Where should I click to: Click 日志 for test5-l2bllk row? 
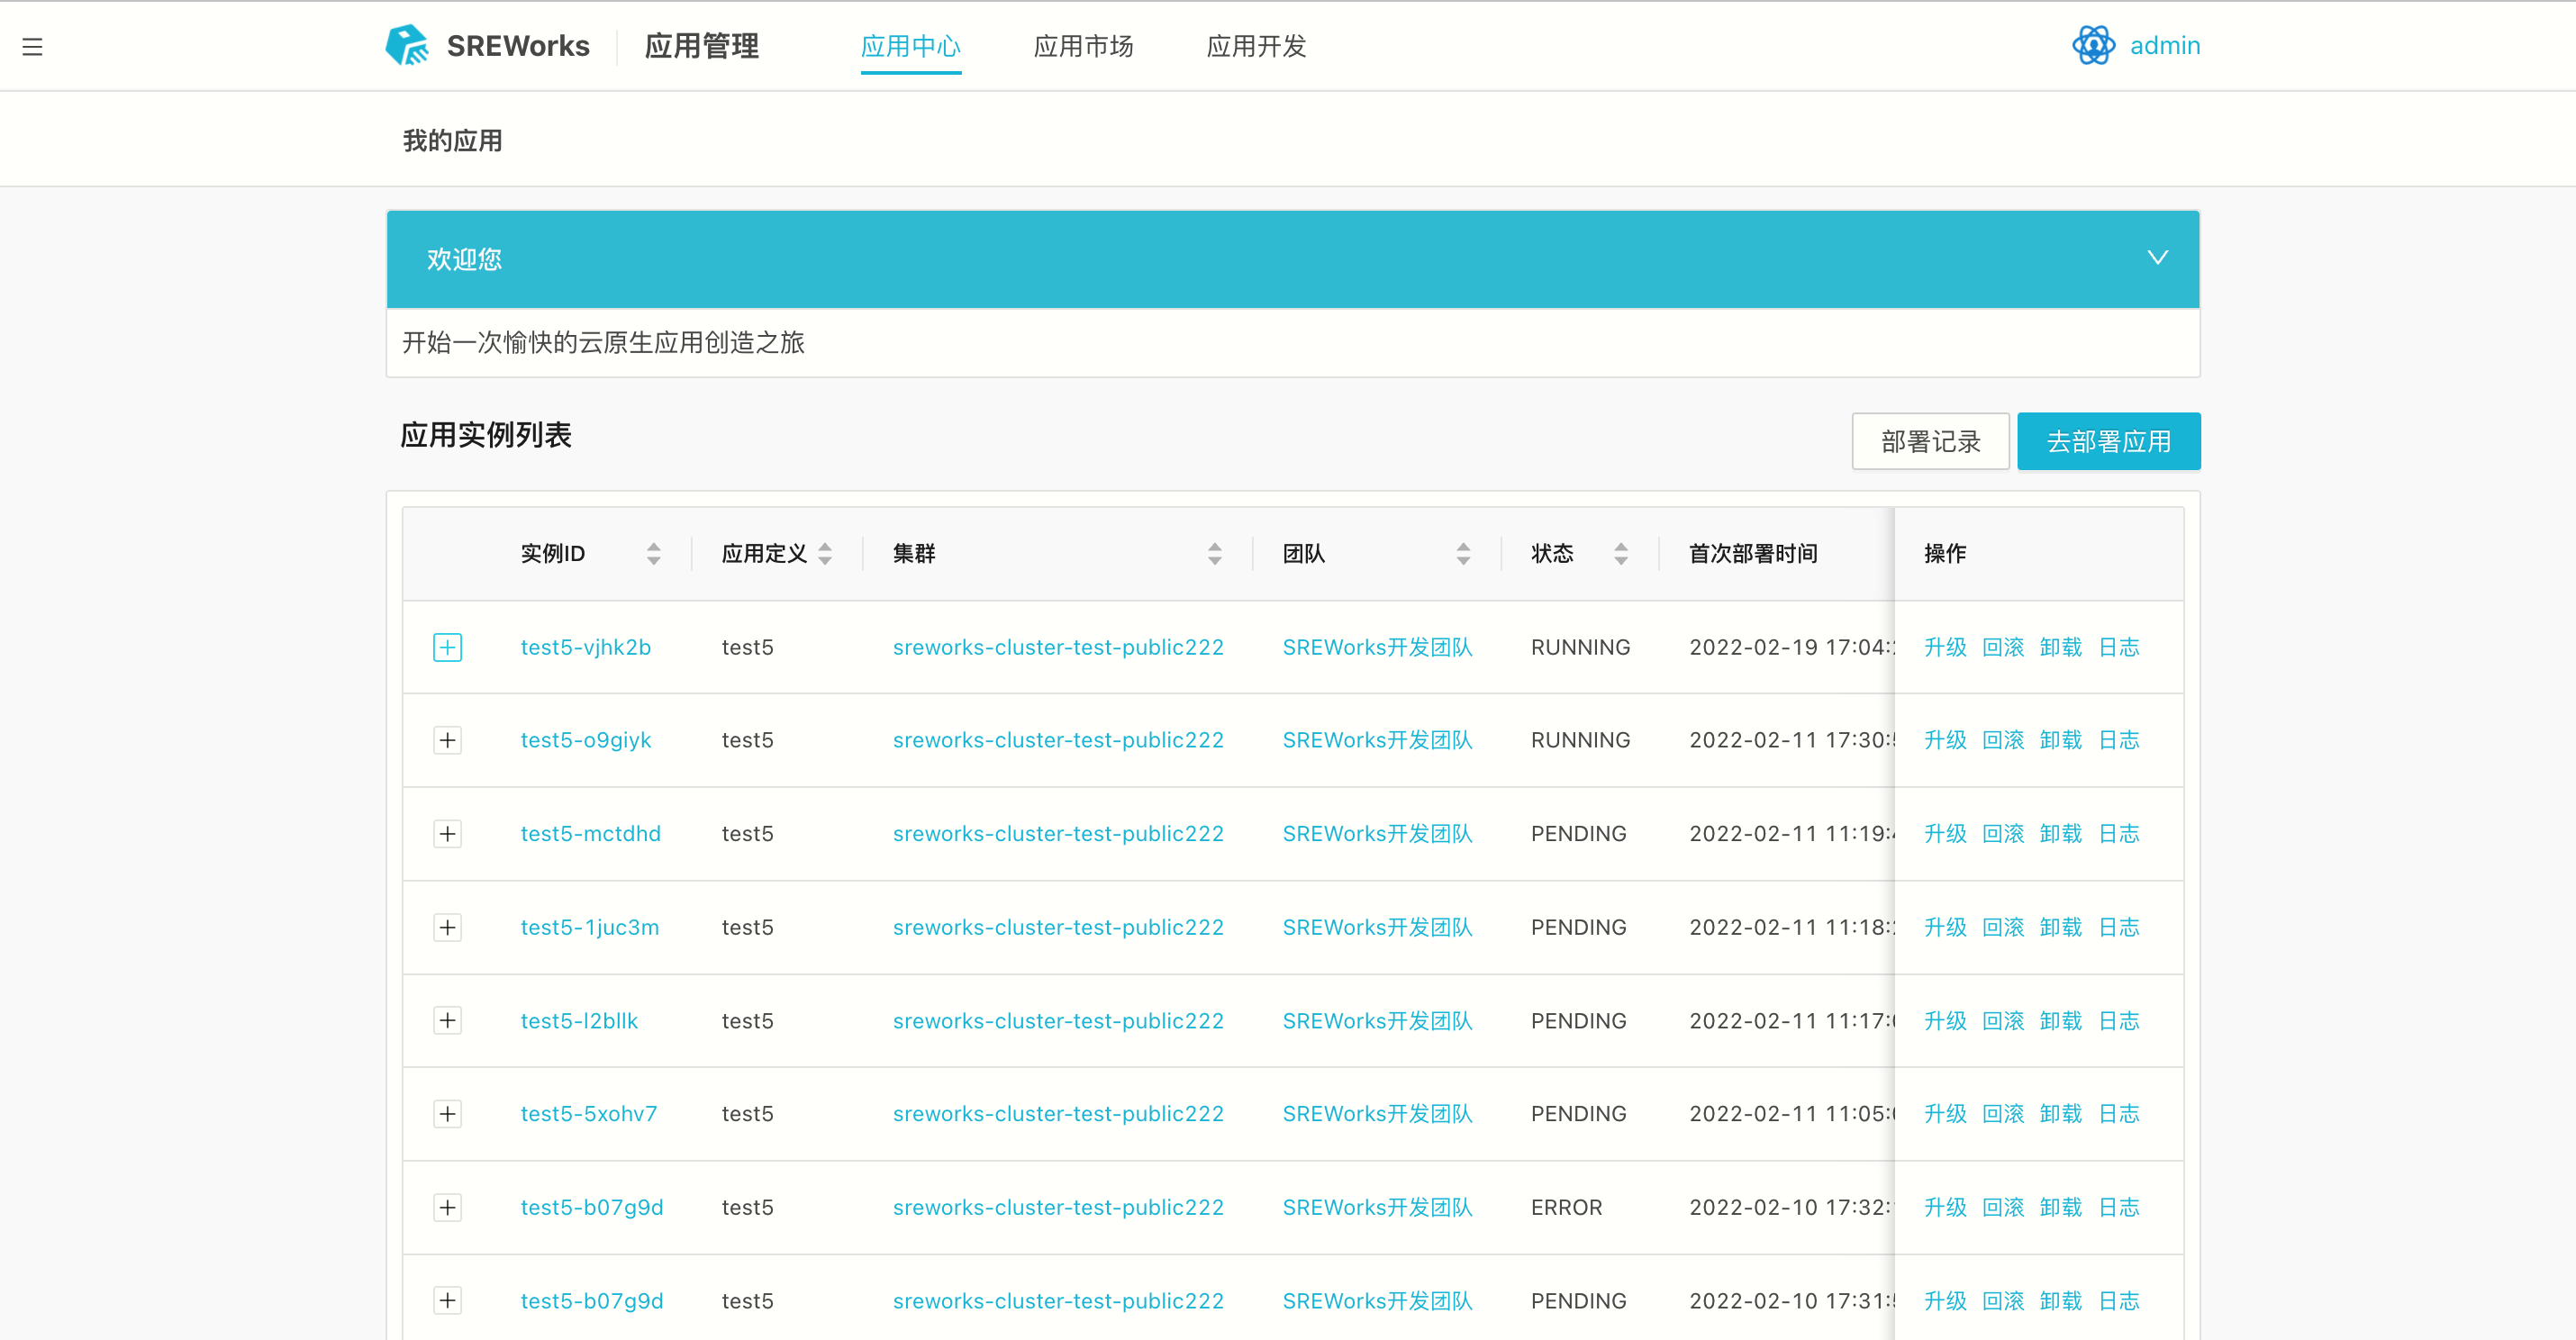pyautogui.click(x=2118, y=1020)
